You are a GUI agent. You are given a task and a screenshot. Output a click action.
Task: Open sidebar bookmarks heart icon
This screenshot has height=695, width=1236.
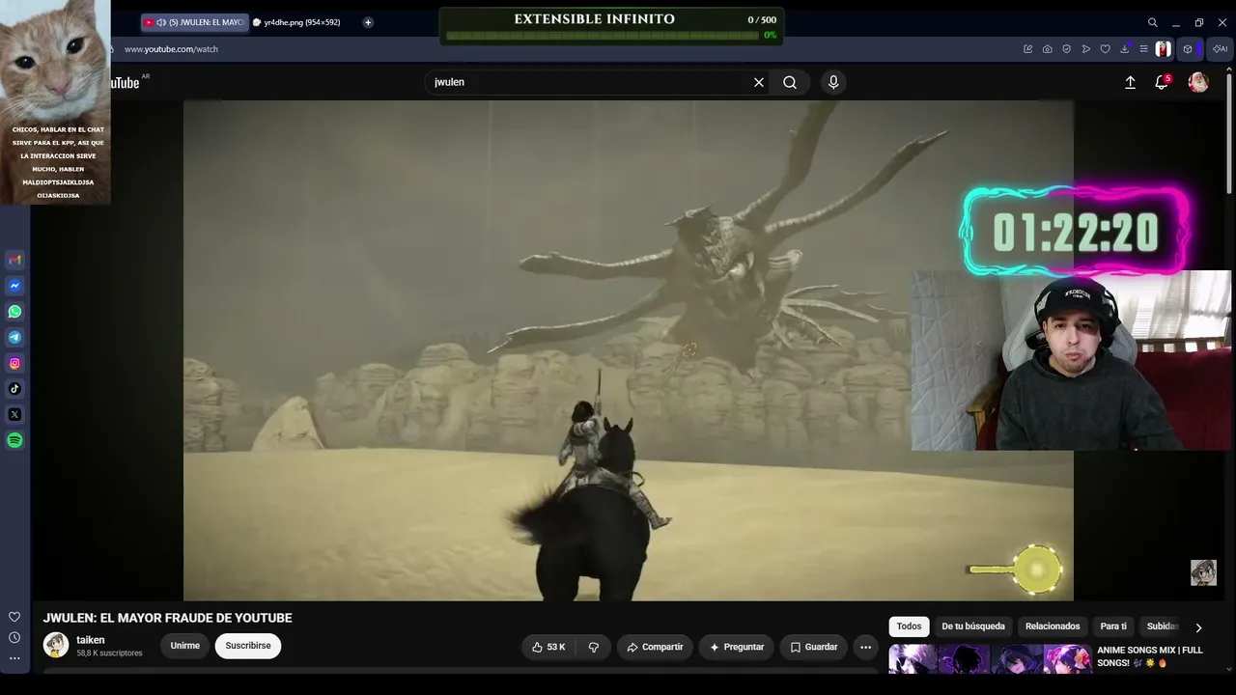point(14,617)
